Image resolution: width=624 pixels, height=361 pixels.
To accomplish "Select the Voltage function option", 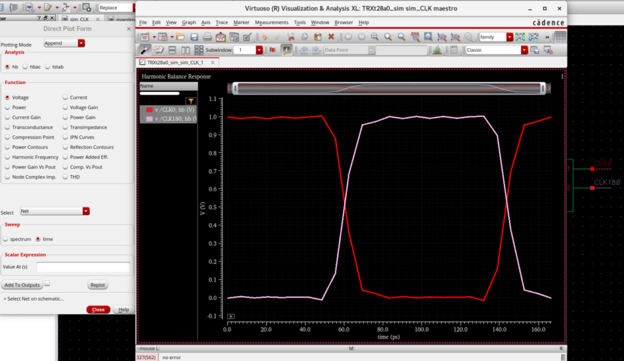I will pyautogui.click(x=7, y=97).
